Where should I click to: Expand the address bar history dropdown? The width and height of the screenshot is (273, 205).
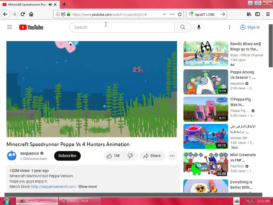pos(164,14)
